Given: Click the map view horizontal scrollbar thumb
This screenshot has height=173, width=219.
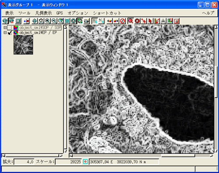Looking at the screenshot, I should tap(178, 156).
